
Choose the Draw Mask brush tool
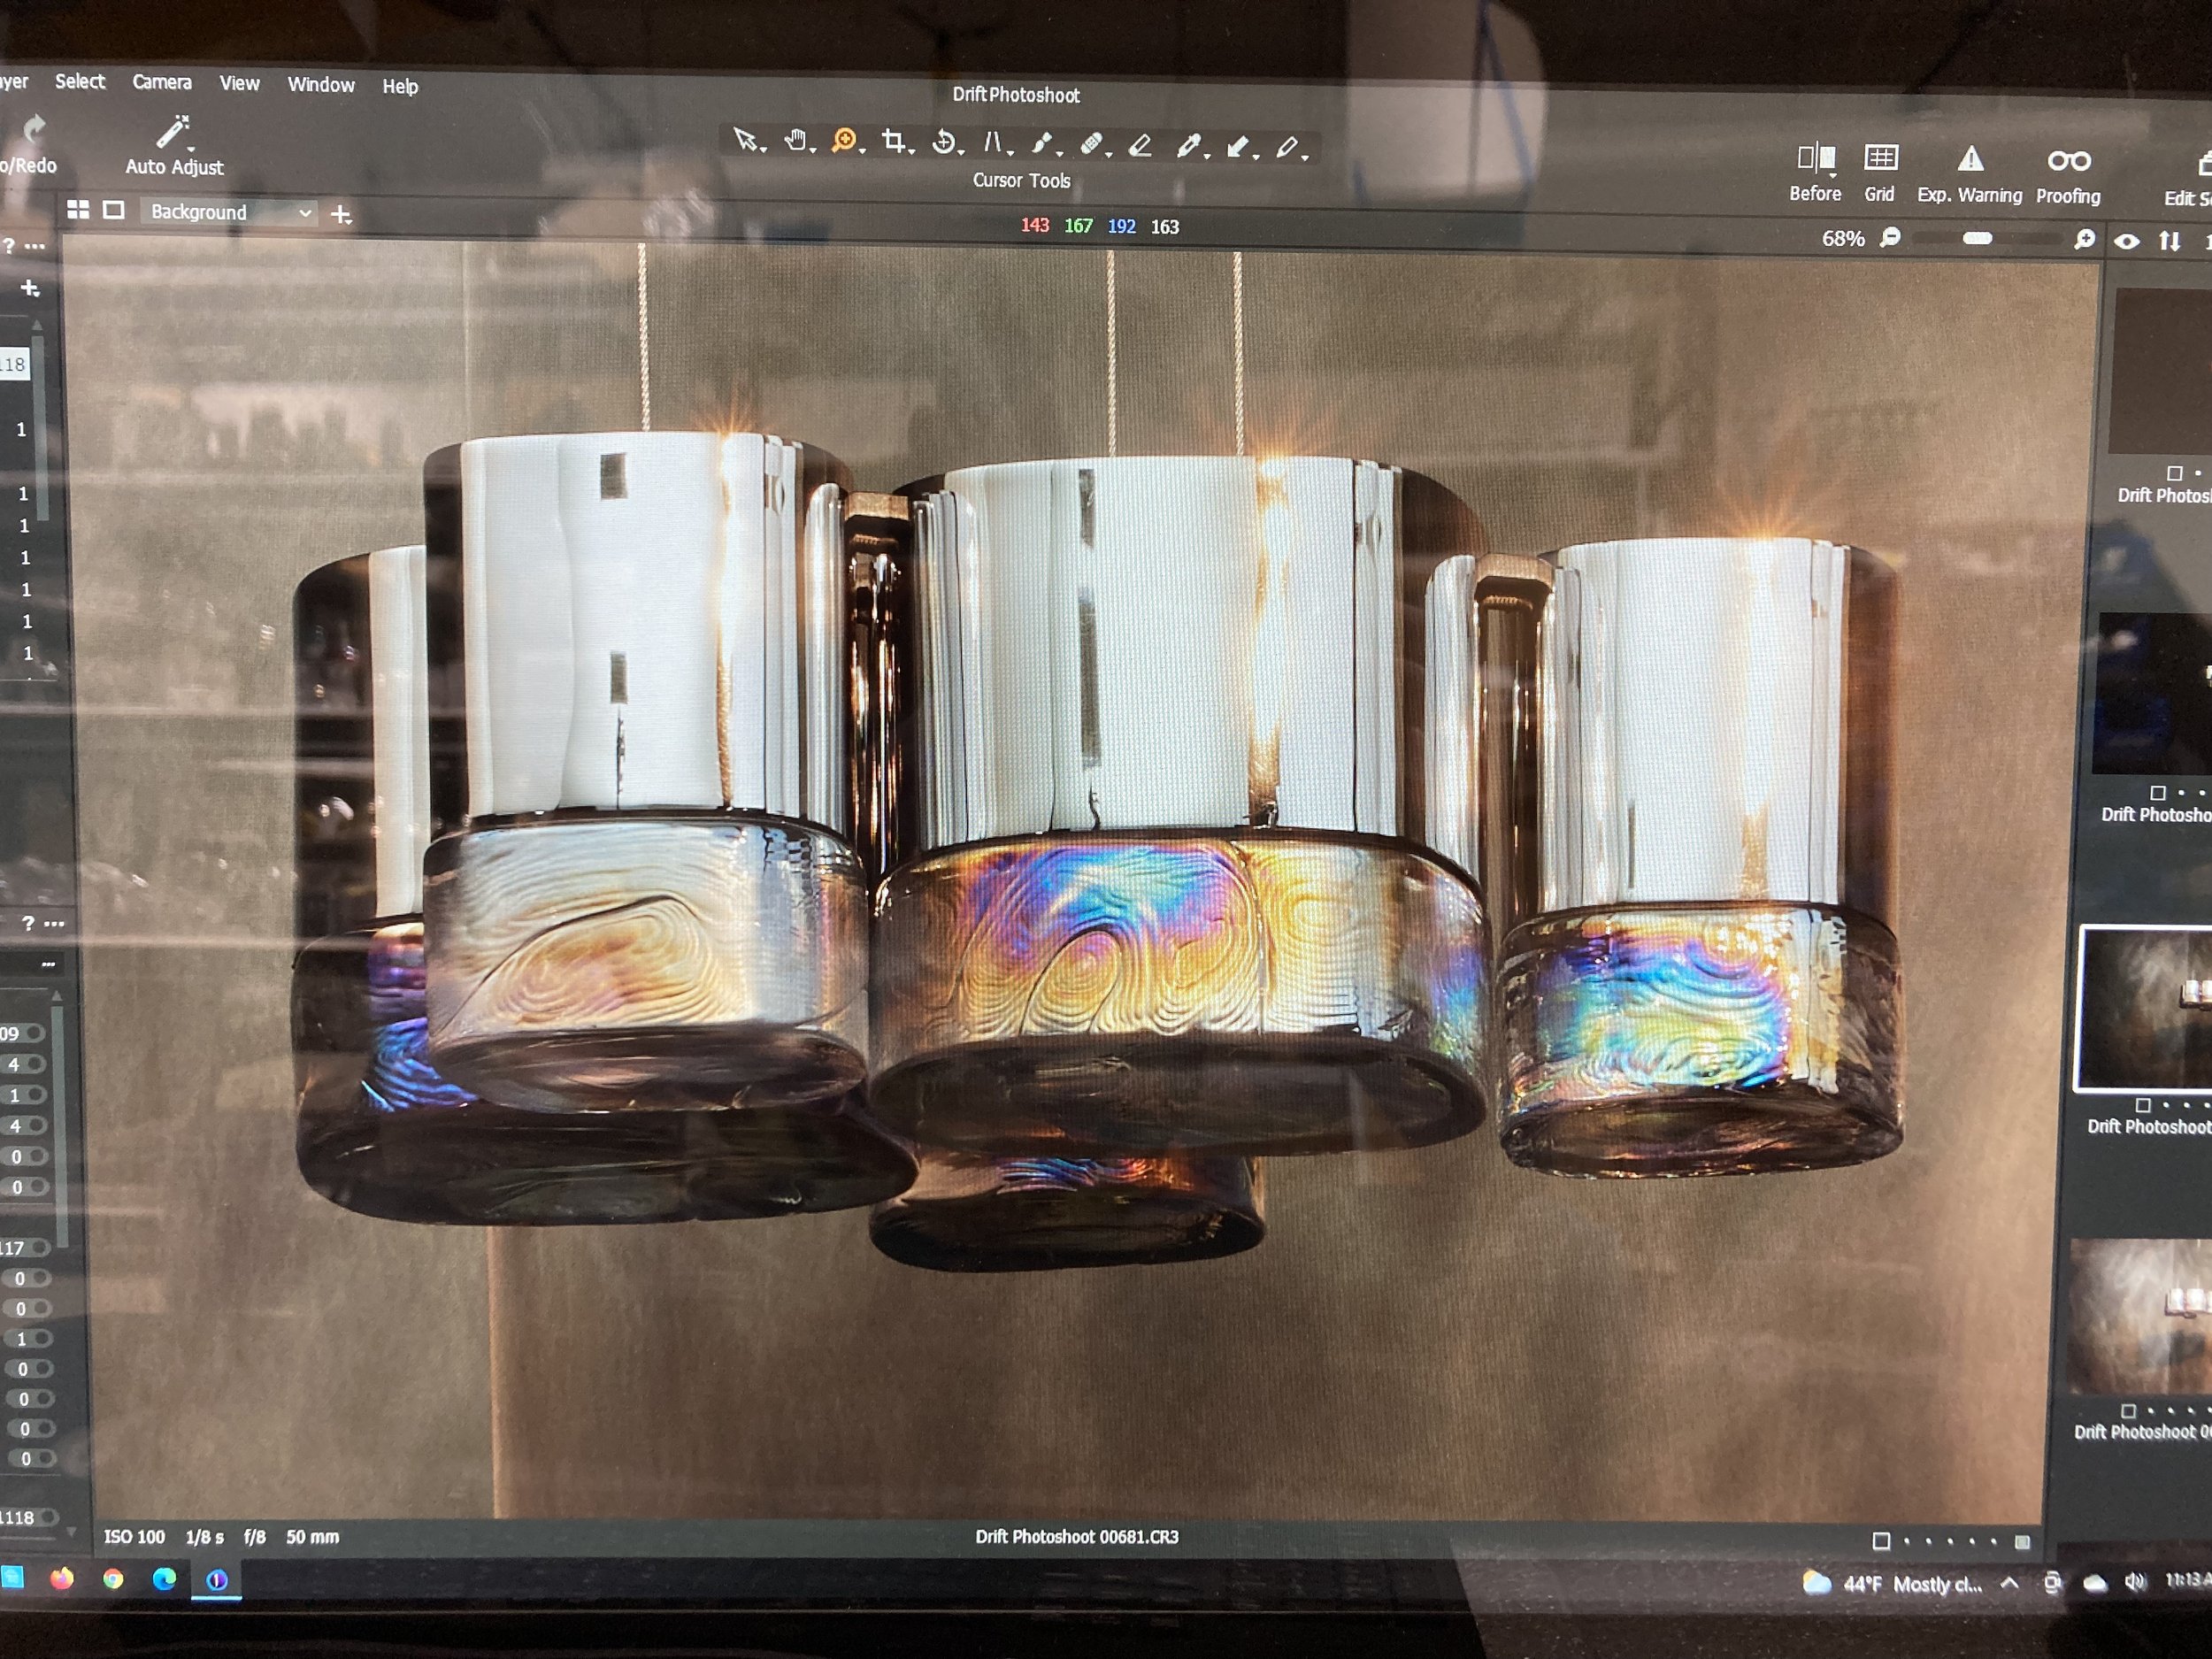click(x=1041, y=144)
